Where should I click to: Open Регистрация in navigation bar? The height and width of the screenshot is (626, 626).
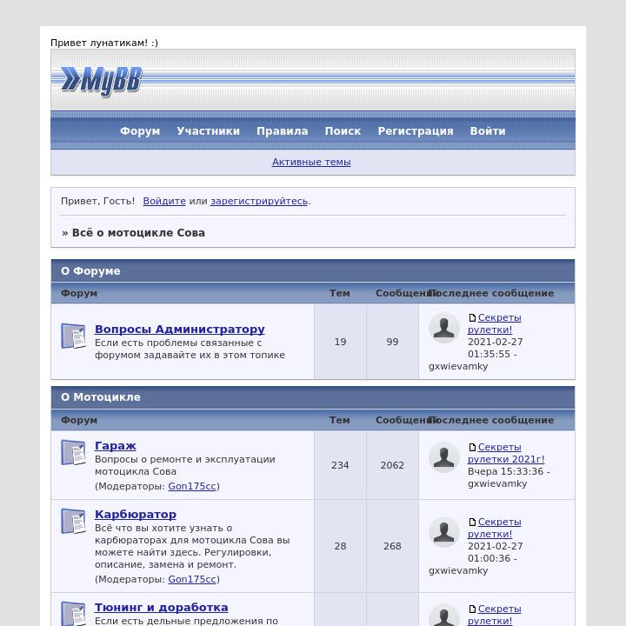(x=416, y=131)
